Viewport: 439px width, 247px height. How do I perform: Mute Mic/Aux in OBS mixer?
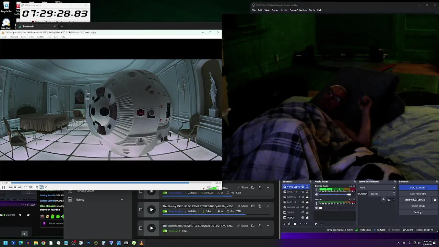pyautogui.click(x=317, y=208)
